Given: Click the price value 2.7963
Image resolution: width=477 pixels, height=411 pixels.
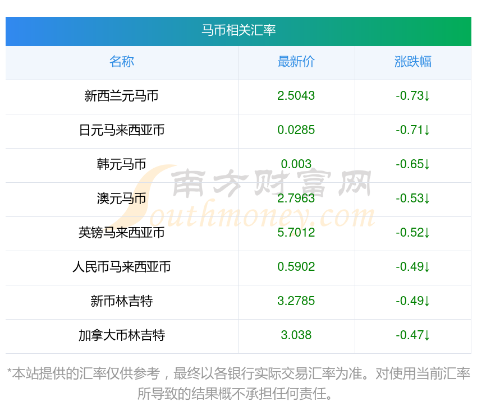Looking at the screenshot, I should [296, 198].
